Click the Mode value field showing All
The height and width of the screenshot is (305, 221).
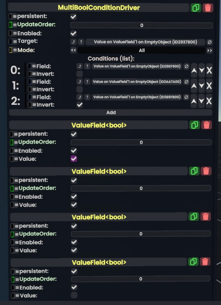click(141, 50)
